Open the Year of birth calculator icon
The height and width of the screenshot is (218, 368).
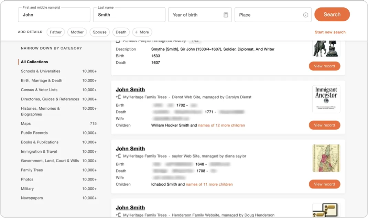(226, 15)
